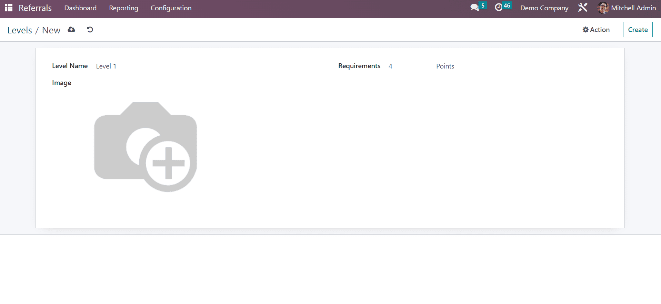Click the Create button
This screenshot has width=661, height=304.
638,30
